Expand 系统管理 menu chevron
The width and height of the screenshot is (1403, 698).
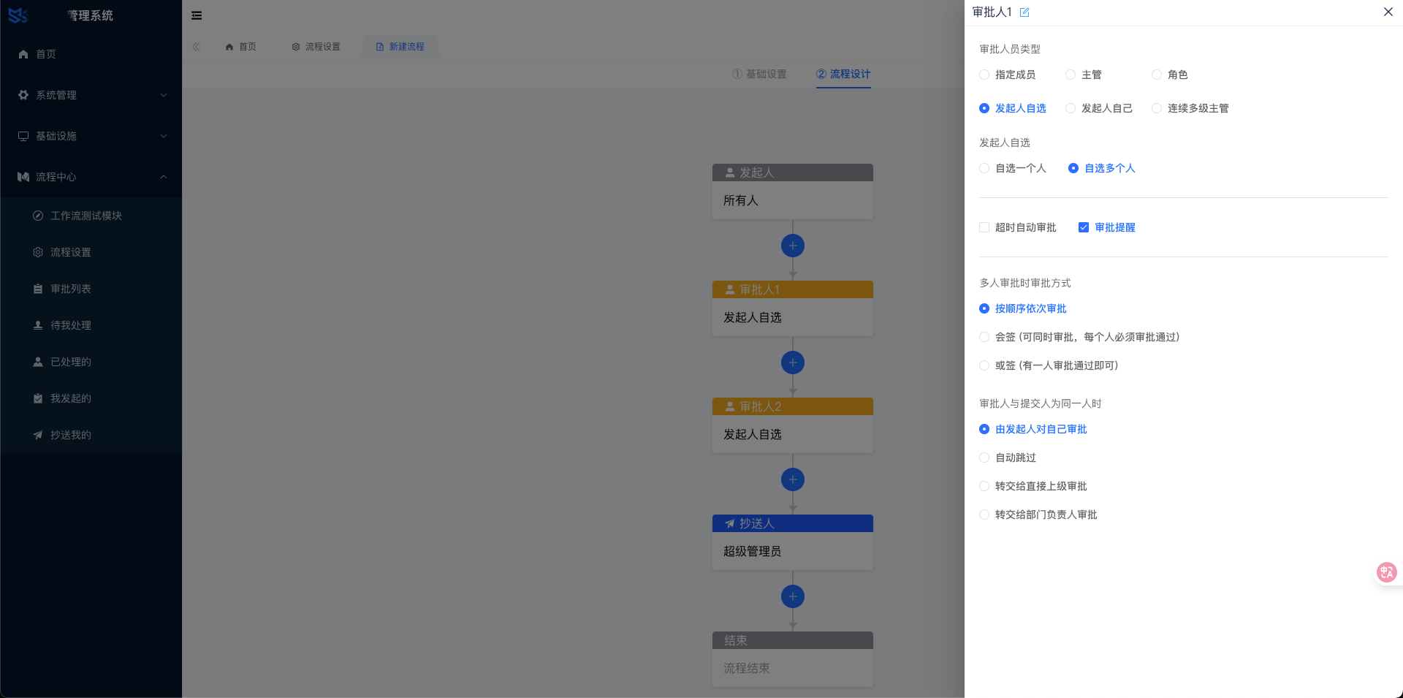point(164,95)
